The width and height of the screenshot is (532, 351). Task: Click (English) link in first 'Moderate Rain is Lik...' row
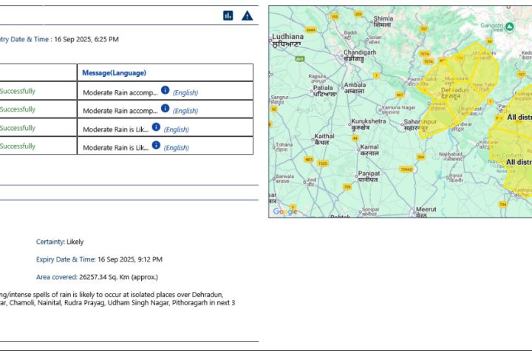click(x=177, y=129)
